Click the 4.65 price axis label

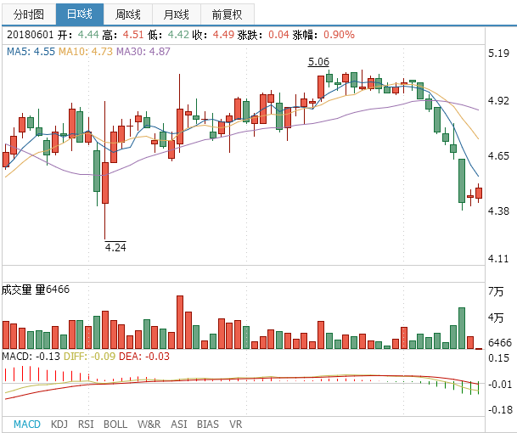[498, 155]
